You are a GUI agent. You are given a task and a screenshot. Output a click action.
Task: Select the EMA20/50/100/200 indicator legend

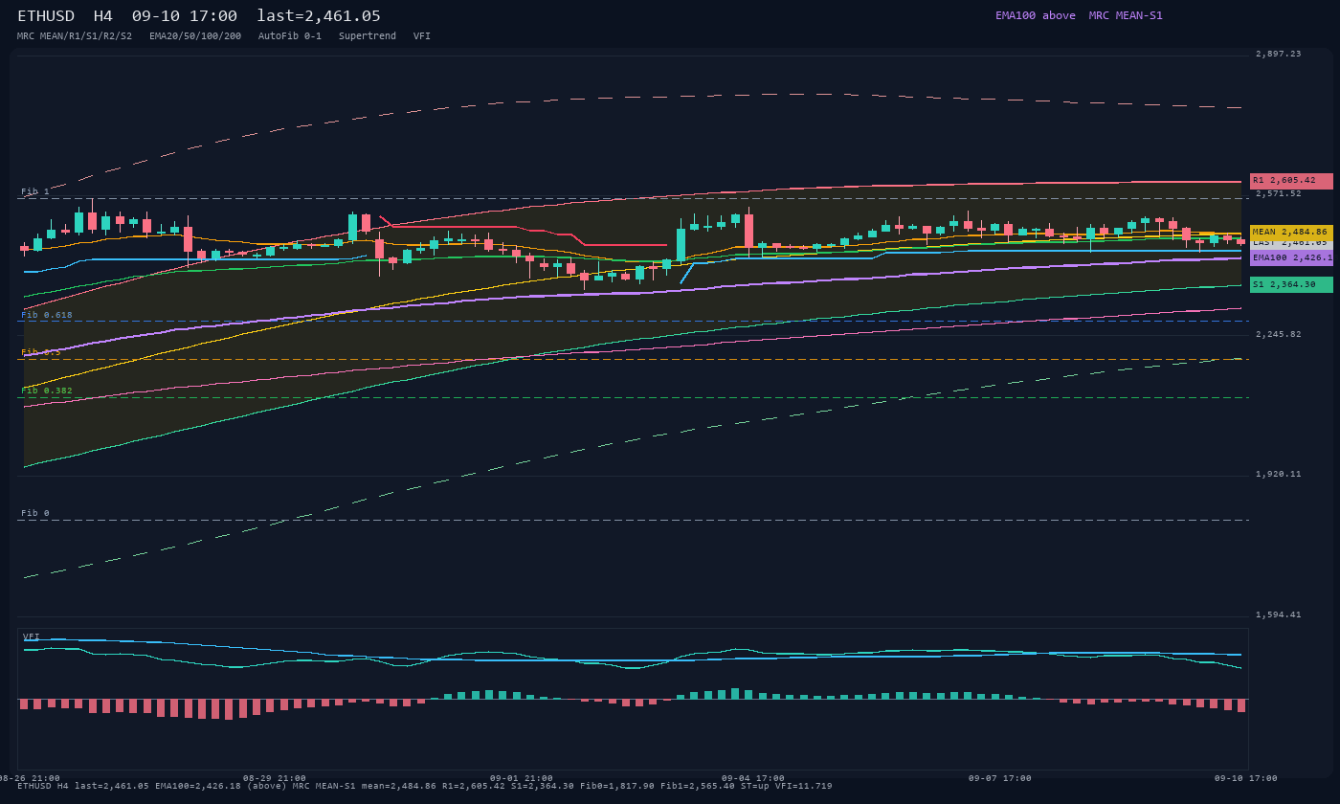click(x=195, y=36)
